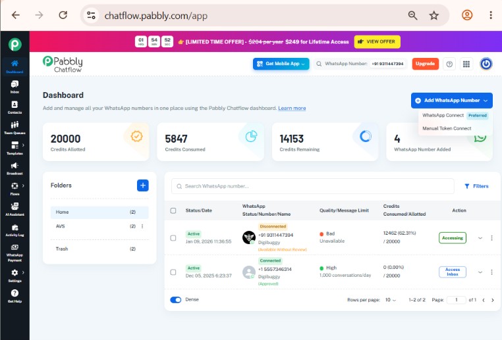Follow the Learn more link

pos(292,108)
